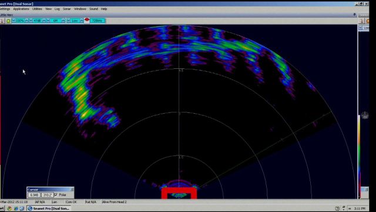Open the Windows menu
Image resolution: width=376 pixels, height=212 pixels.
[x=80, y=9]
